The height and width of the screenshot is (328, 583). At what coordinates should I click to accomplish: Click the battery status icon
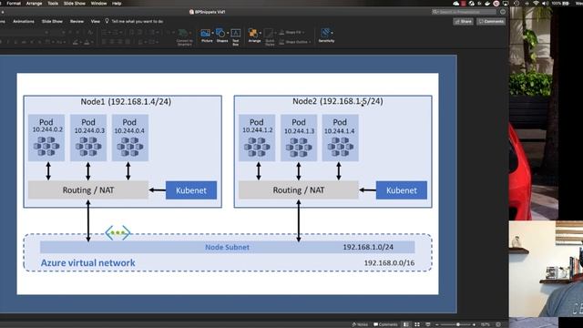point(566,4)
